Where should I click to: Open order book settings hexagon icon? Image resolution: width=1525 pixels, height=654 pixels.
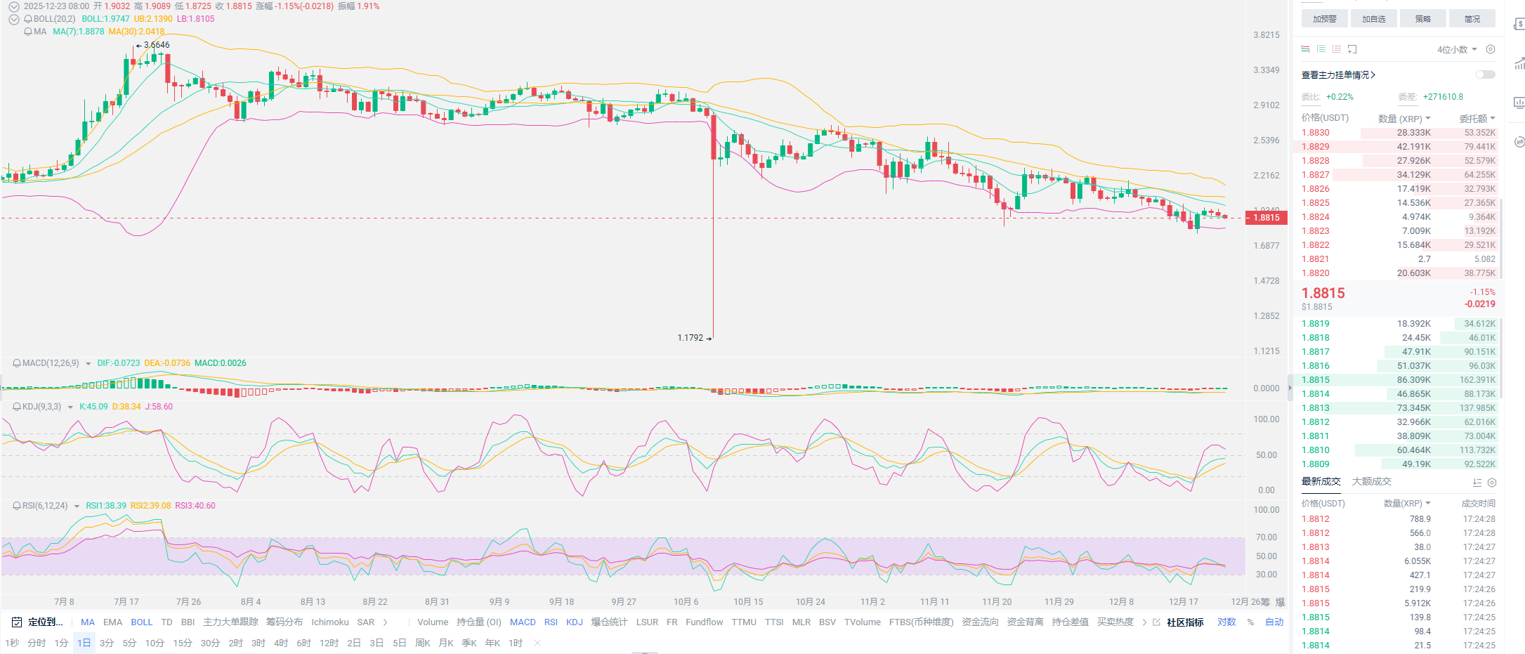click(x=1491, y=49)
